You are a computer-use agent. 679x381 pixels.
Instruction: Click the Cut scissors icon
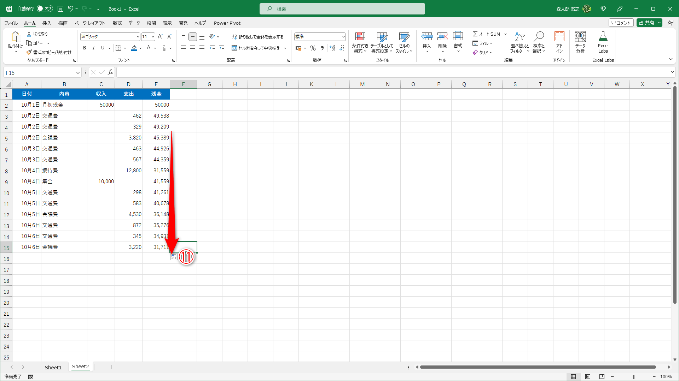pyautogui.click(x=29, y=34)
